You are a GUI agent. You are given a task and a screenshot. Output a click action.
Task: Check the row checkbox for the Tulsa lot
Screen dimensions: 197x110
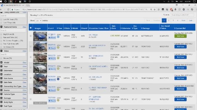31,36
